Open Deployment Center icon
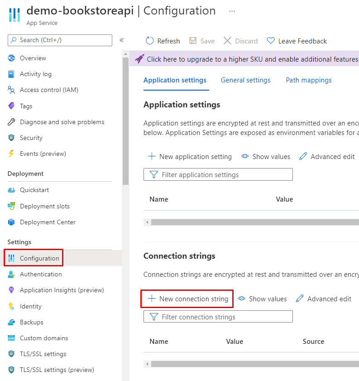Viewport: 359px width, 381px height. 11,222
